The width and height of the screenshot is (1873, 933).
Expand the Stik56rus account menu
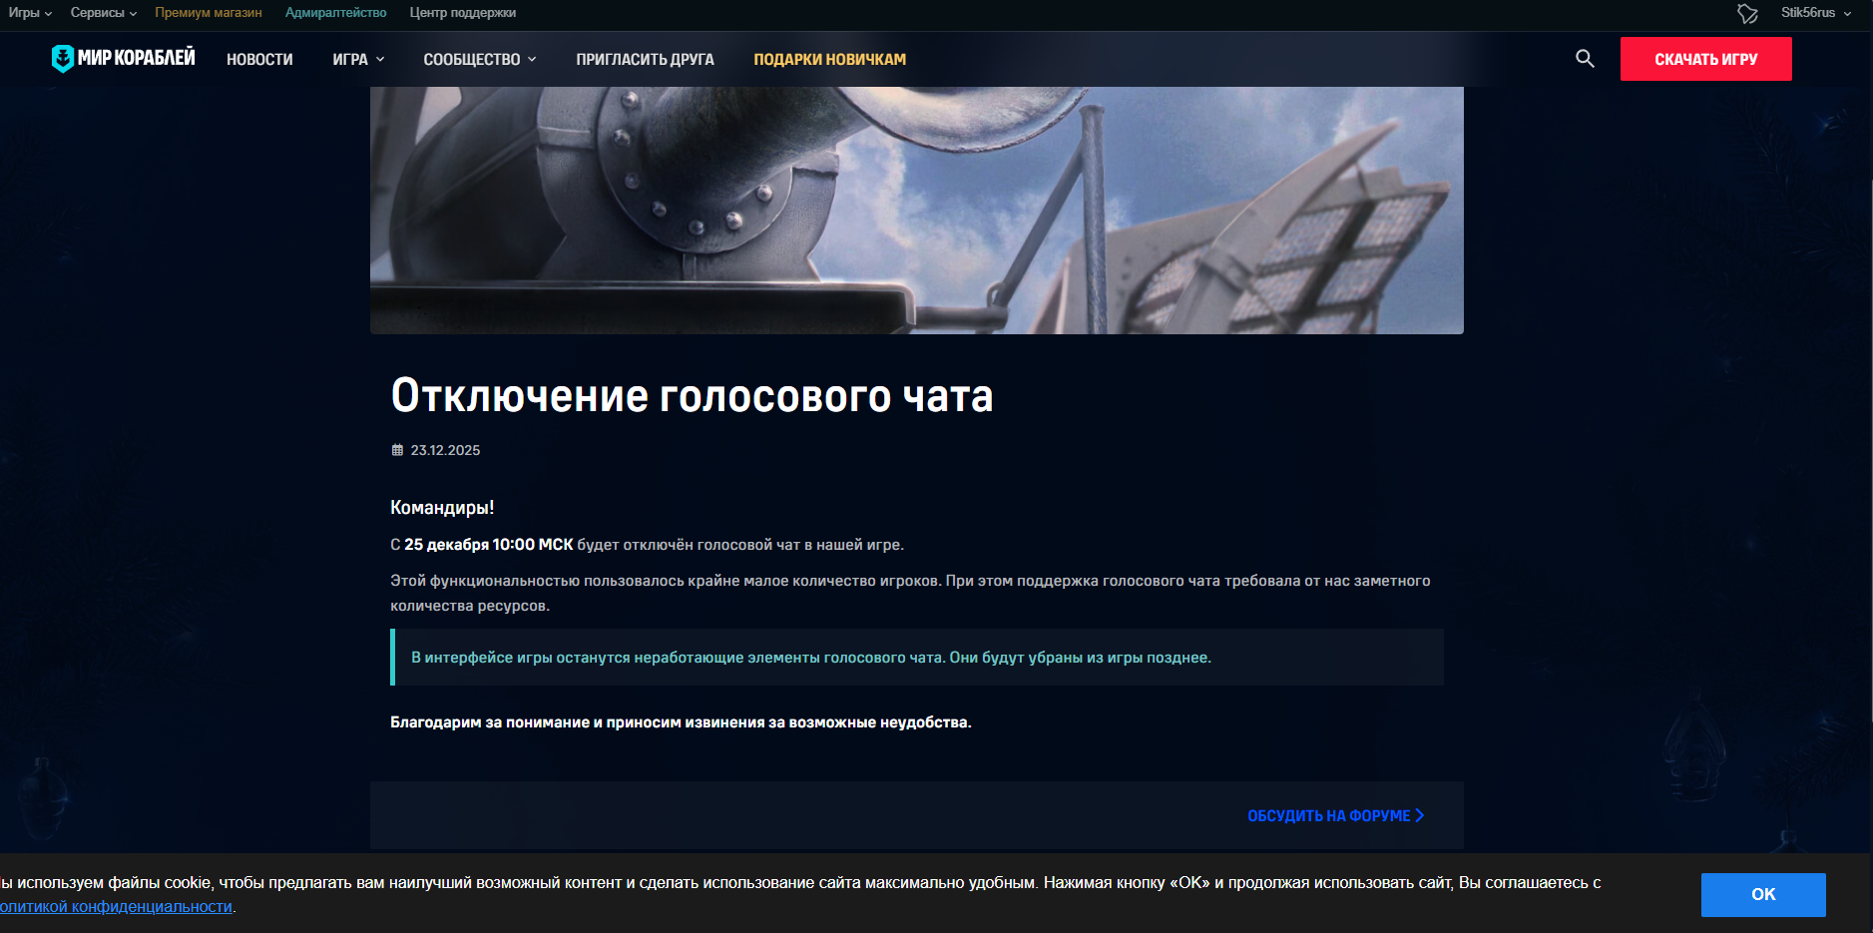point(1815,13)
